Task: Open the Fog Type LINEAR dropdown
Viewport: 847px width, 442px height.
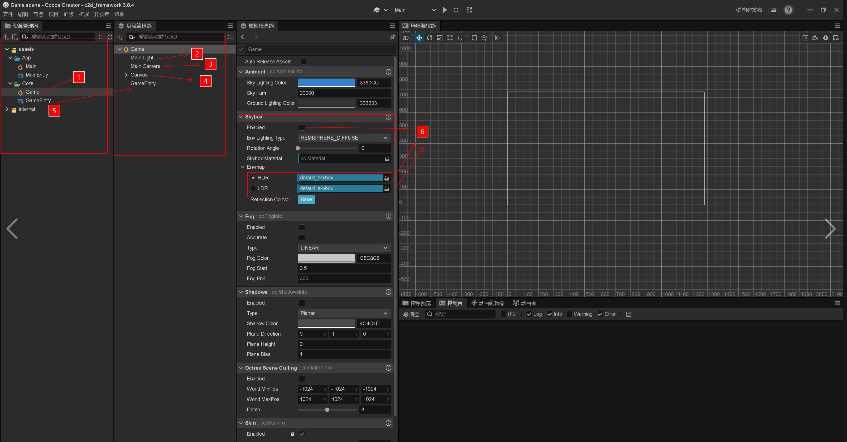Action: pyautogui.click(x=344, y=248)
